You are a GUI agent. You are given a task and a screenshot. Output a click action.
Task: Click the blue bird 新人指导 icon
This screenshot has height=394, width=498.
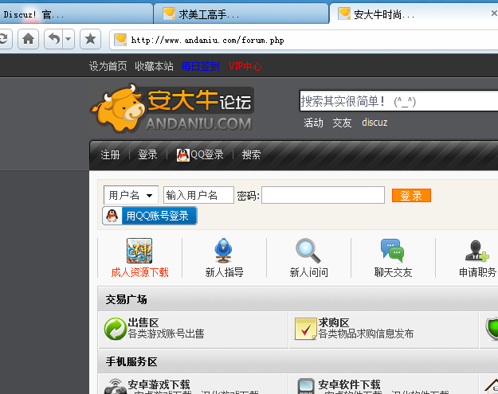(x=224, y=251)
